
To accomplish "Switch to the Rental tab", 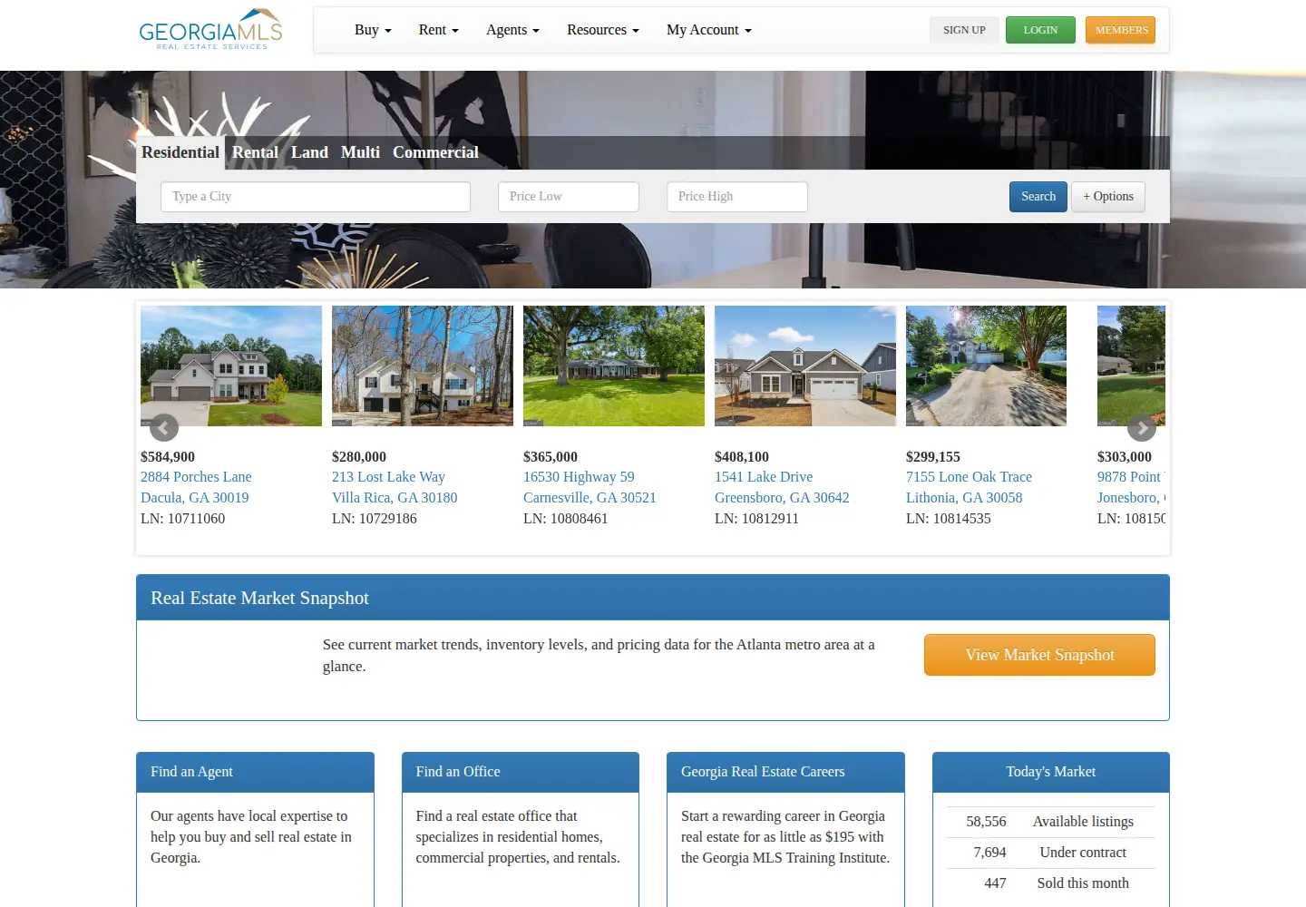I will pos(255,152).
